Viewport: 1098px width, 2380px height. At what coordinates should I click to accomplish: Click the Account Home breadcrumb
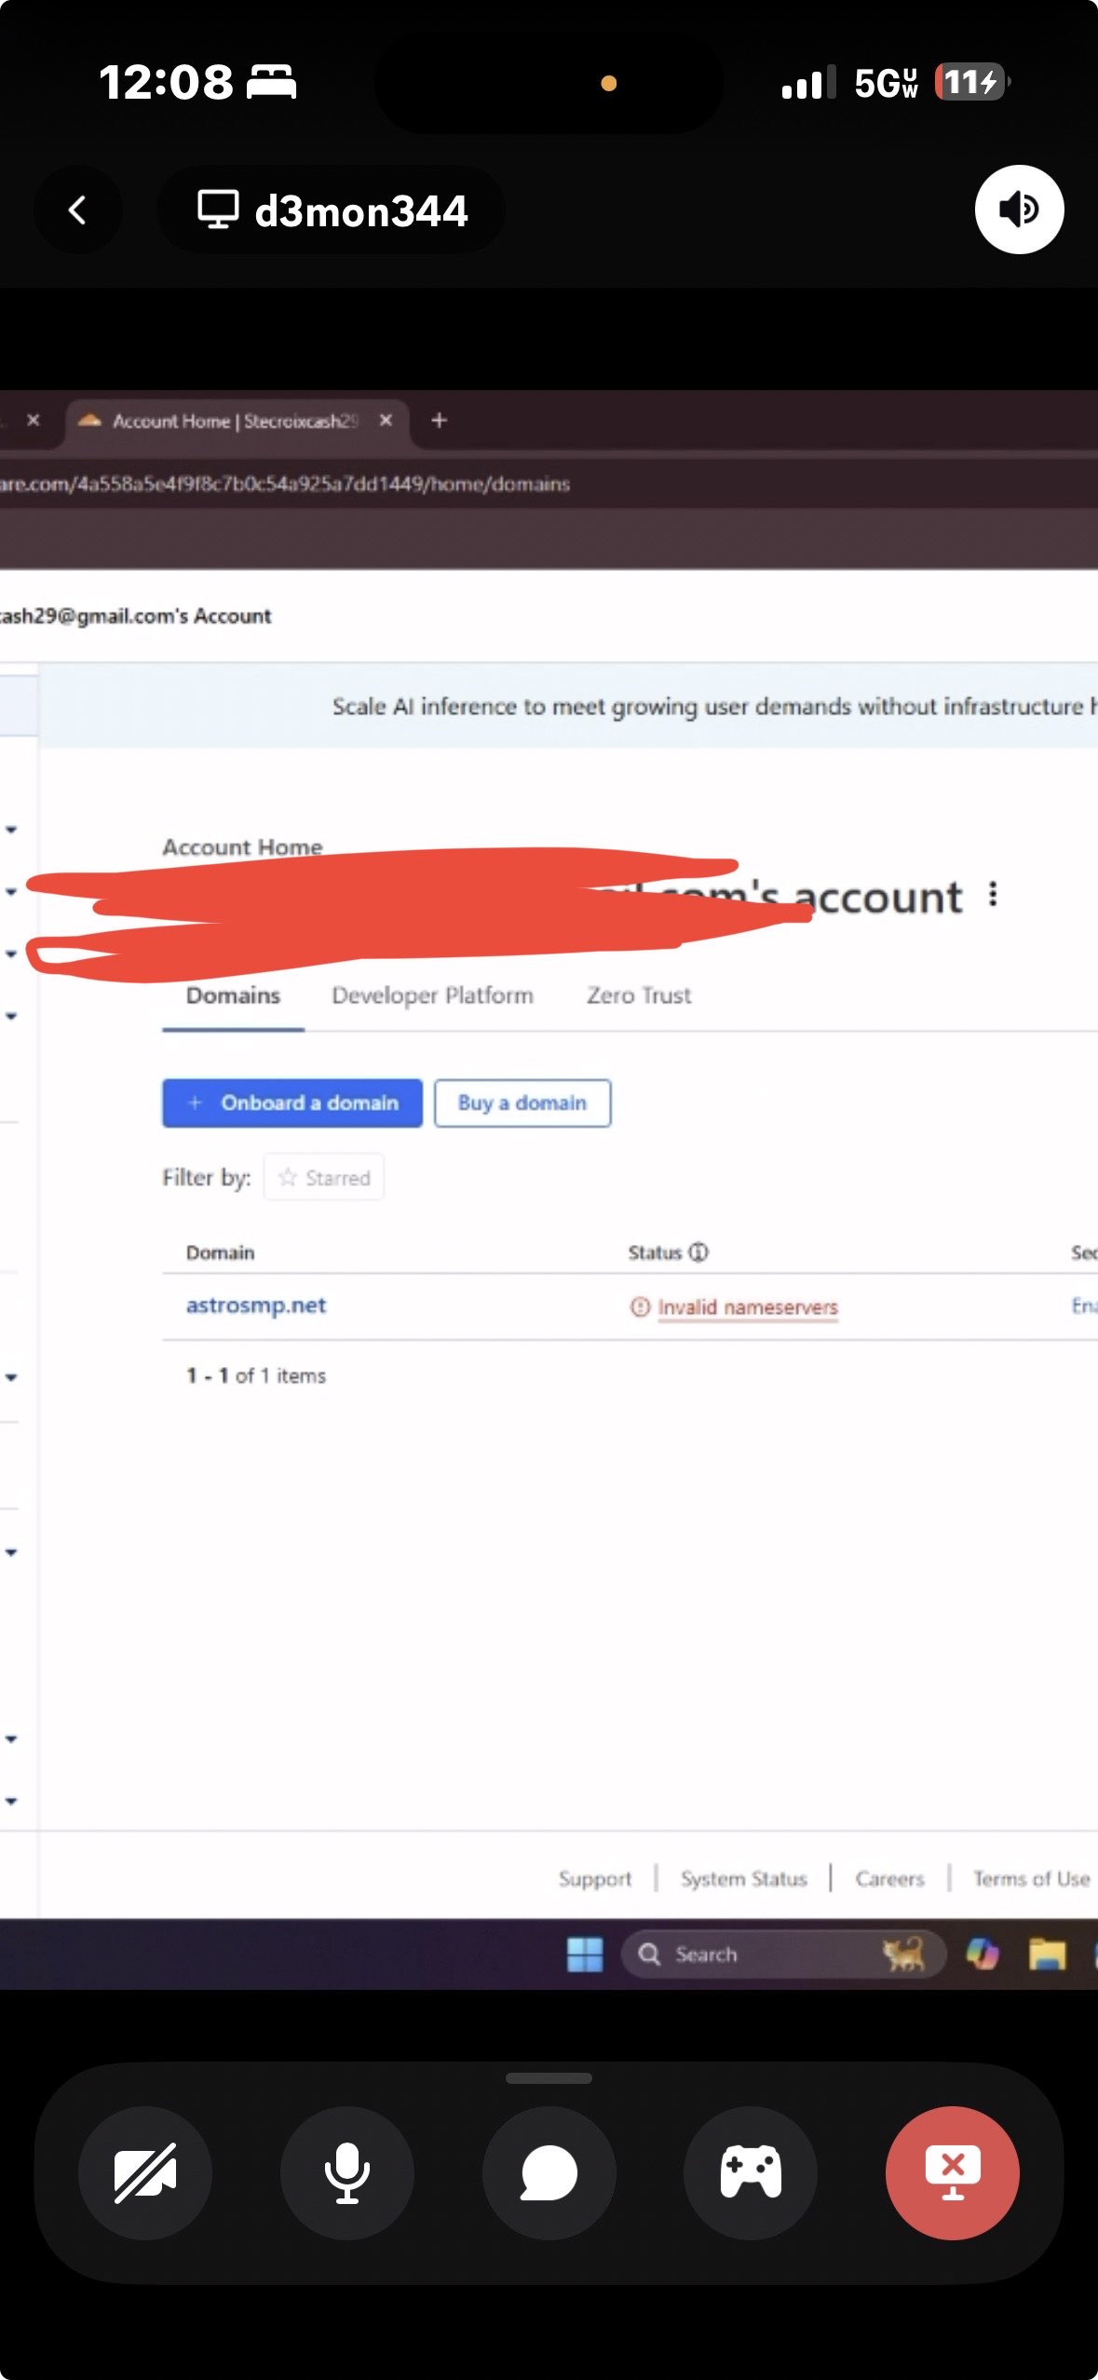point(242,846)
